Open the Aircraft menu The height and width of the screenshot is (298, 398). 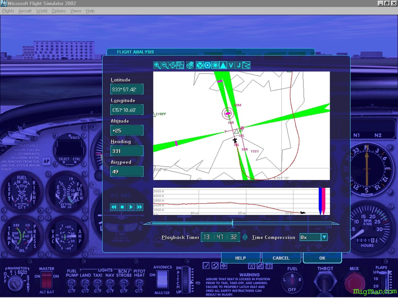pos(25,11)
